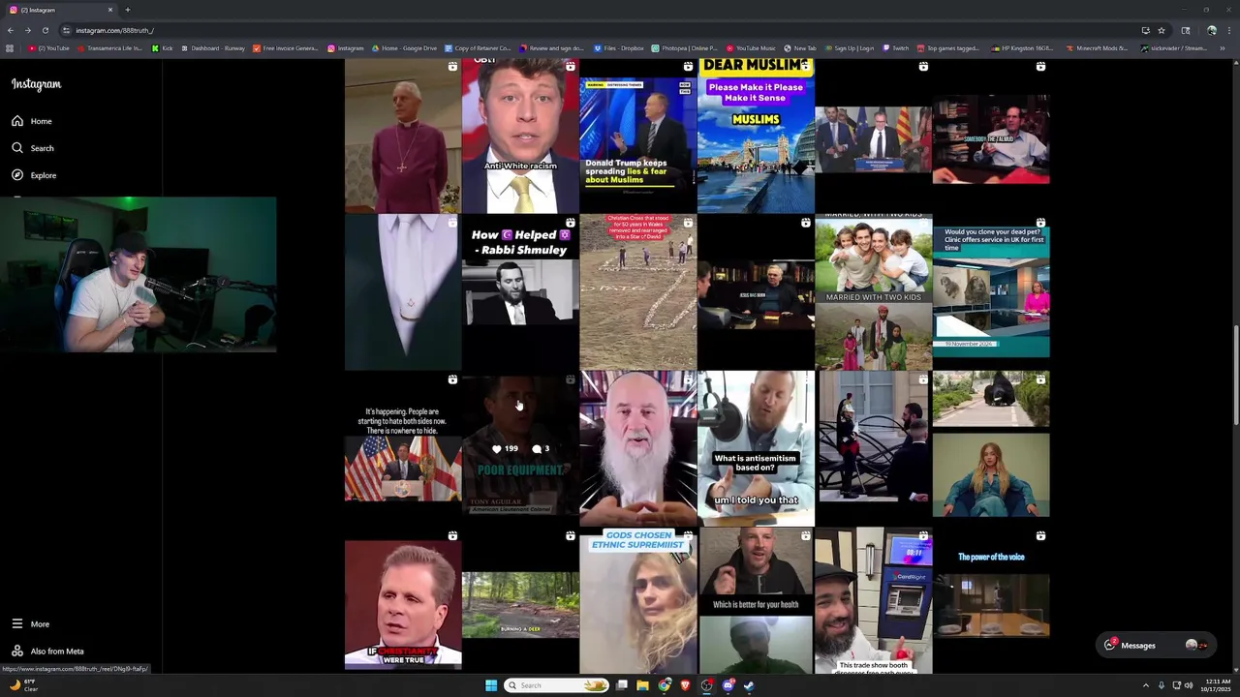Open the Explore page
1240x697 pixels.
(x=34, y=175)
